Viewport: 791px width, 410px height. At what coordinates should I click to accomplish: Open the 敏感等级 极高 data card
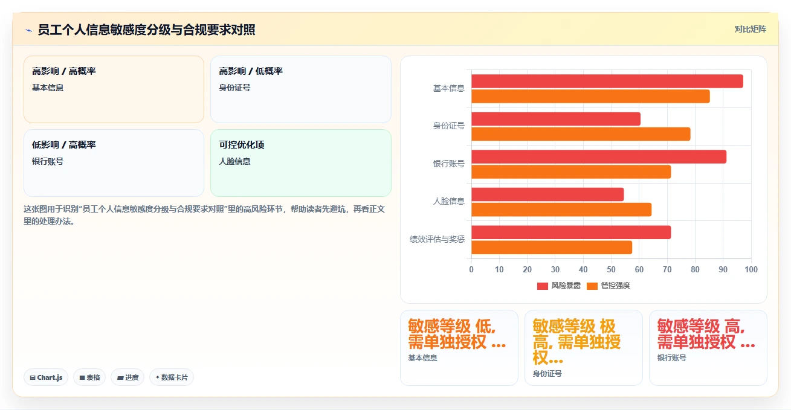tap(584, 348)
